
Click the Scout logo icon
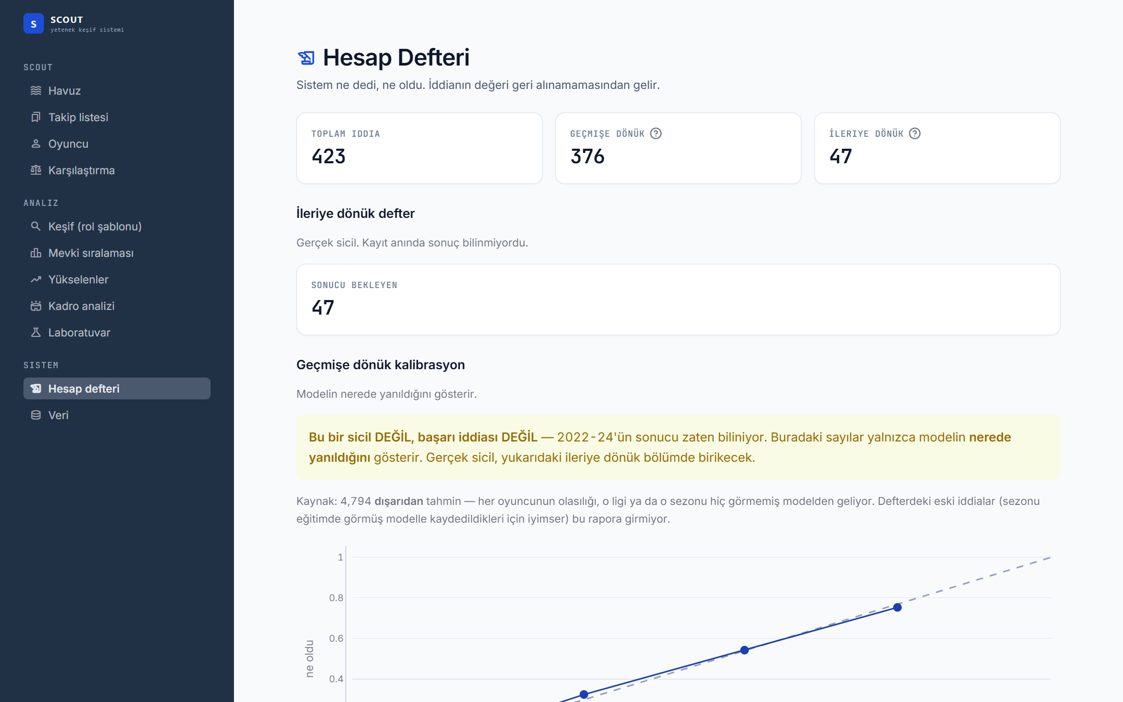coord(33,23)
